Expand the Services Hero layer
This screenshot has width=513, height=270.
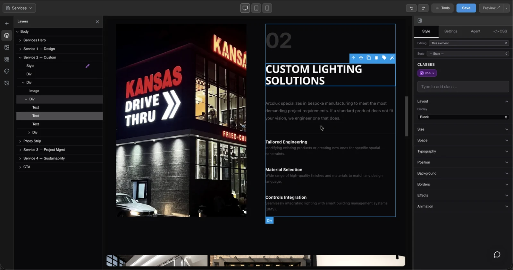coord(20,40)
